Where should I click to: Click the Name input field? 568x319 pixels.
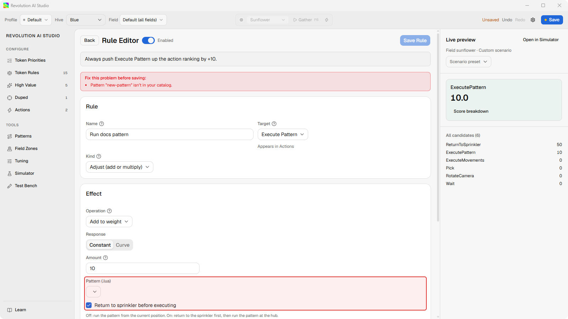pyautogui.click(x=170, y=134)
